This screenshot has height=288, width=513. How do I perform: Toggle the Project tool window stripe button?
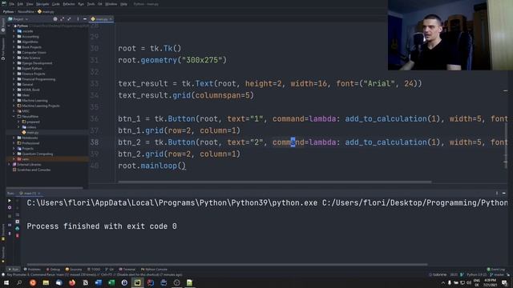[3, 25]
